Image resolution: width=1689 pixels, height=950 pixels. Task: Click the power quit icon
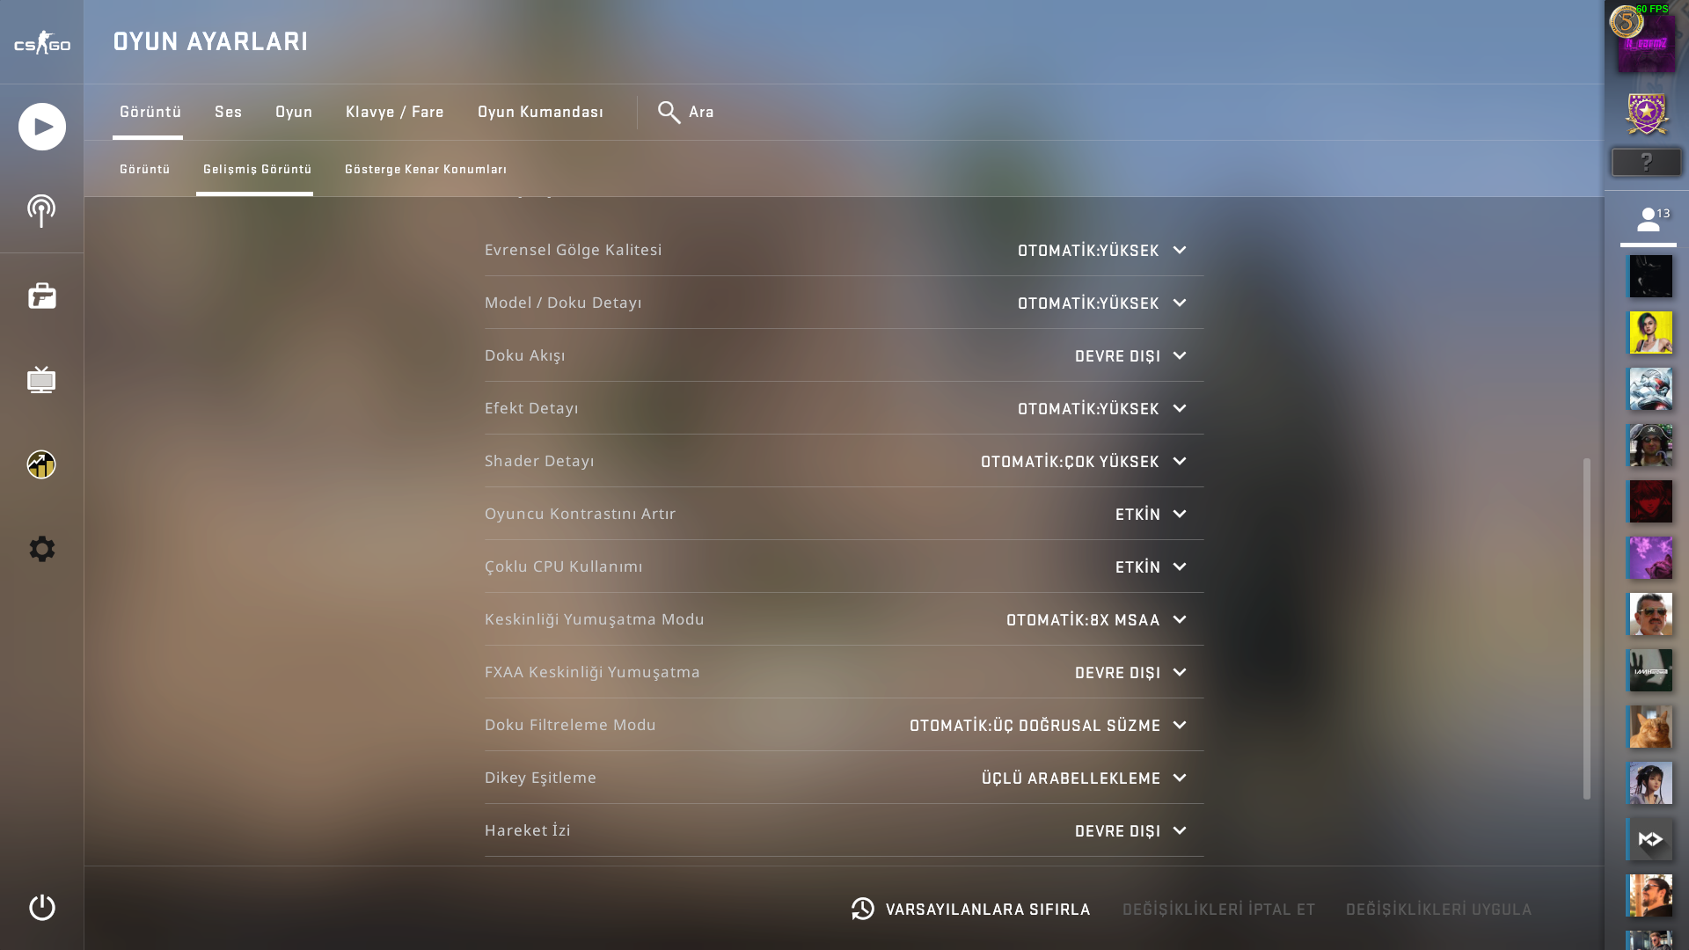point(41,907)
